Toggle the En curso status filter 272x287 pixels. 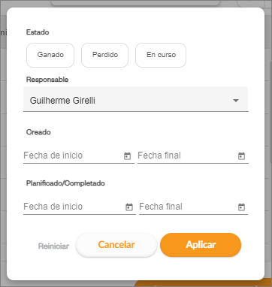coord(161,55)
